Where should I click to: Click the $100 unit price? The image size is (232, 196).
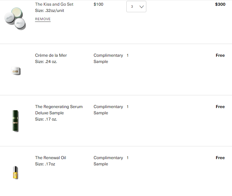98,4
